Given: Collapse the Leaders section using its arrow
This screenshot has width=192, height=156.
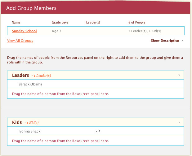Looking at the screenshot, I should [x=179, y=75].
